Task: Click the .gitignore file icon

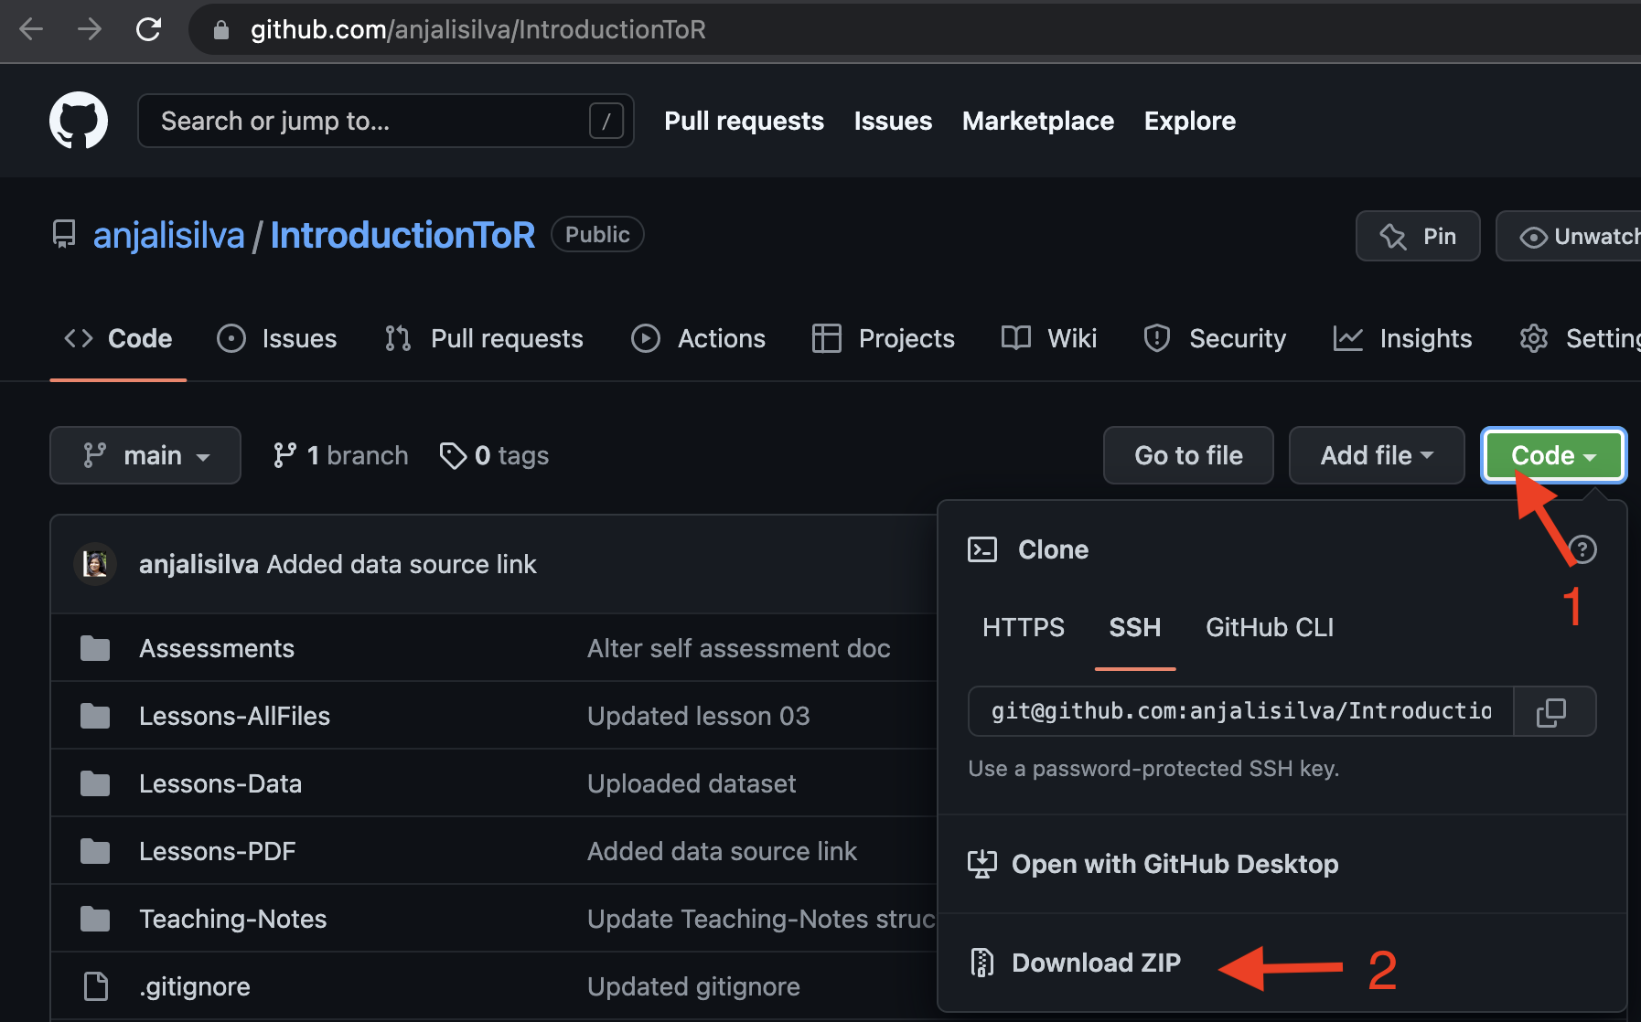Action: (x=96, y=986)
